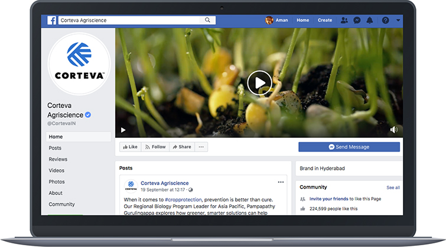Open the Messenger icon in top bar
Image resolution: width=446 pixels, height=247 pixels.
357,20
